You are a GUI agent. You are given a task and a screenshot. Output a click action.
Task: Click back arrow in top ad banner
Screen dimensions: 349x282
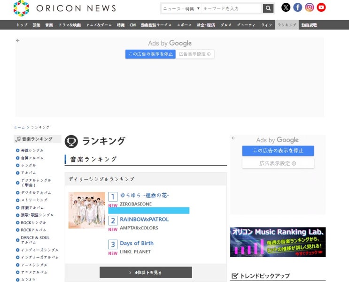point(18,40)
